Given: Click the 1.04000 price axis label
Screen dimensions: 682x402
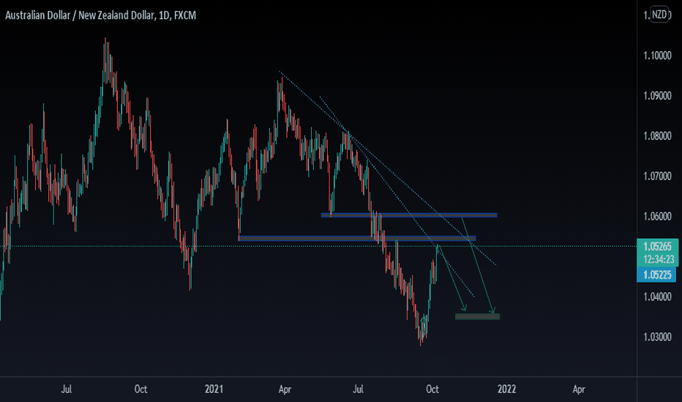Looking at the screenshot, I should tap(657, 297).
